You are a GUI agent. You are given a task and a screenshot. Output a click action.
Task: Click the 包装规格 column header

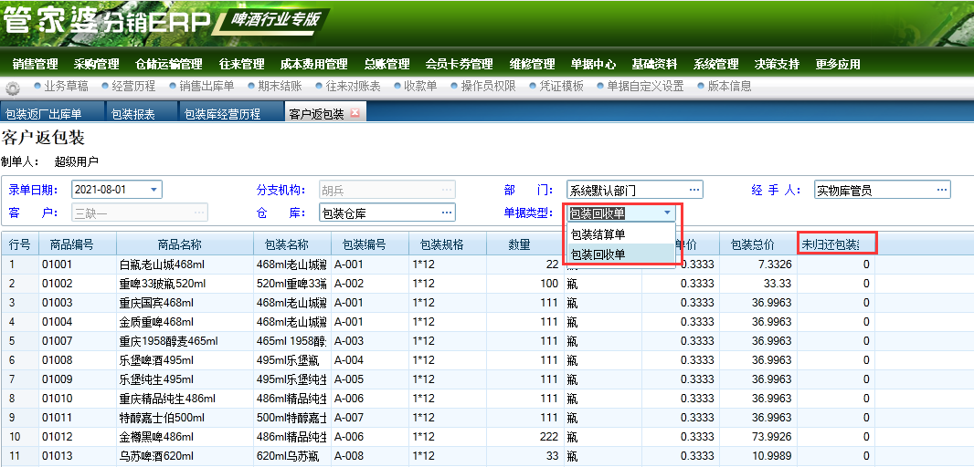pyautogui.click(x=447, y=244)
